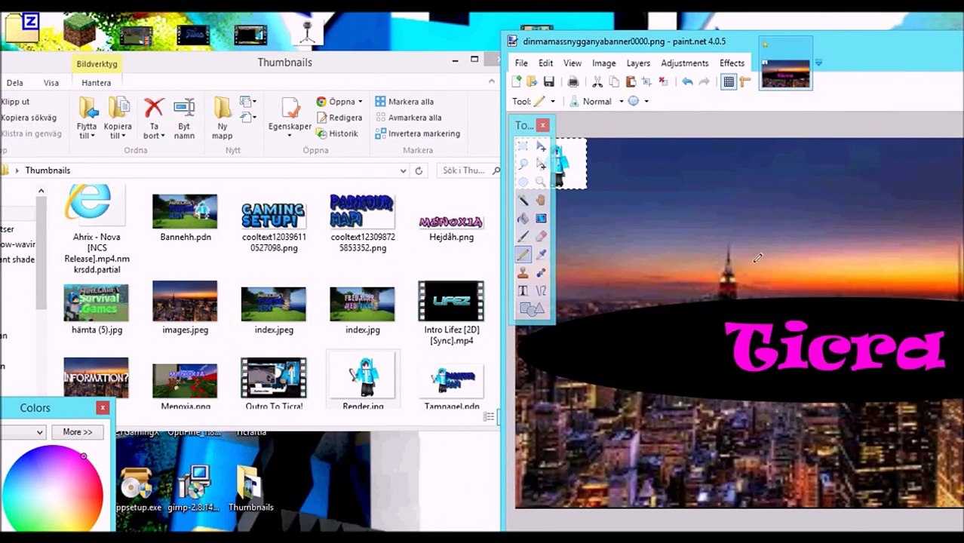964x543 pixels.
Task: Undo the last action in paint.net
Action: tap(687, 81)
